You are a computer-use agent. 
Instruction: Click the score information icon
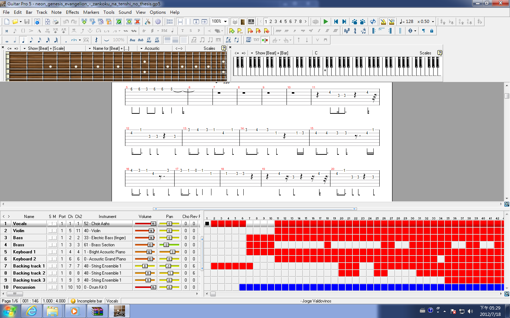coord(37,22)
